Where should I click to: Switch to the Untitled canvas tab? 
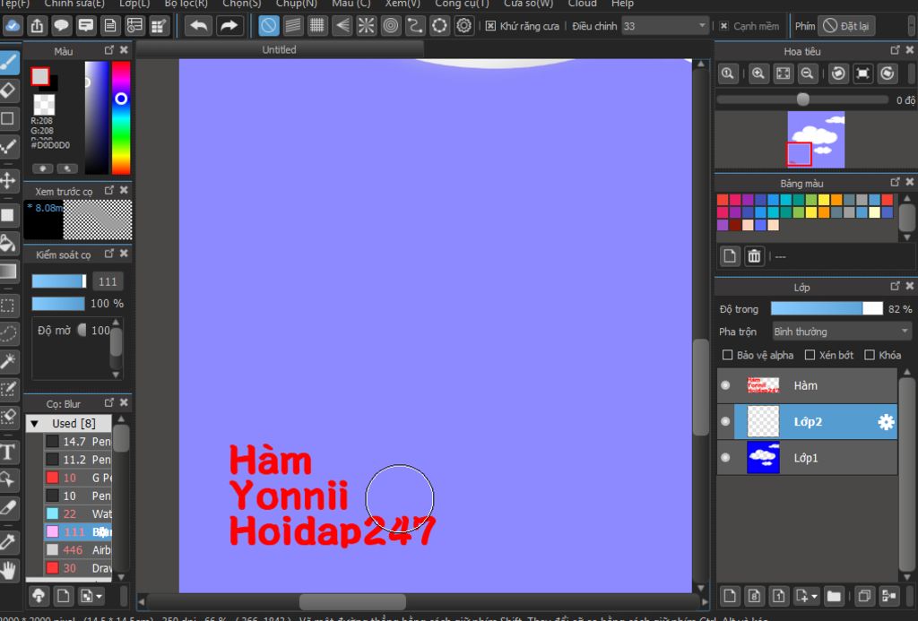tap(280, 50)
